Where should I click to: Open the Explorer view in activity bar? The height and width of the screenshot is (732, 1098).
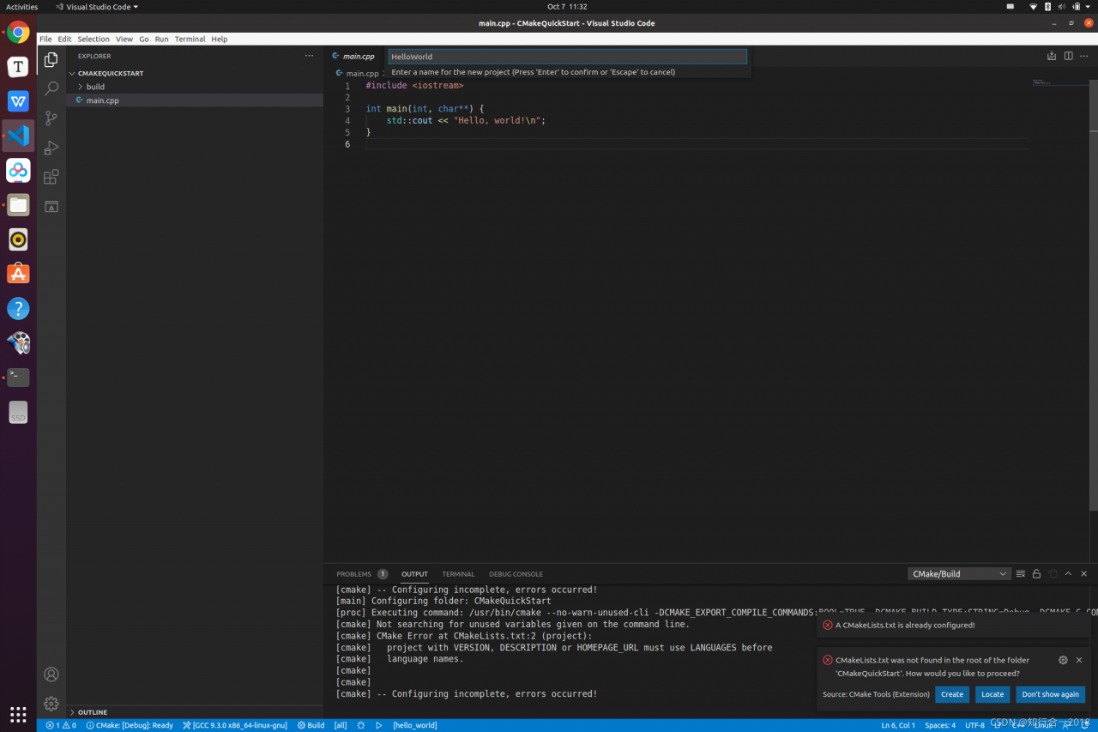(51, 59)
